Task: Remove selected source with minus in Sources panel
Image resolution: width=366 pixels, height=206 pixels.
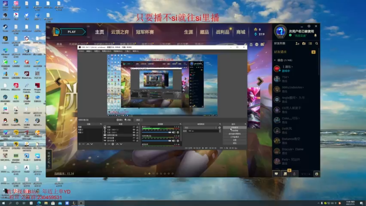Action: click(x=109, y=144)
